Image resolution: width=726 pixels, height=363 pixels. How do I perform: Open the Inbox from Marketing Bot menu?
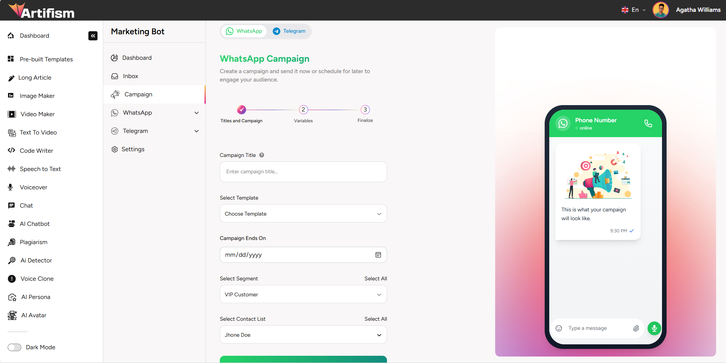click(130, 76)
